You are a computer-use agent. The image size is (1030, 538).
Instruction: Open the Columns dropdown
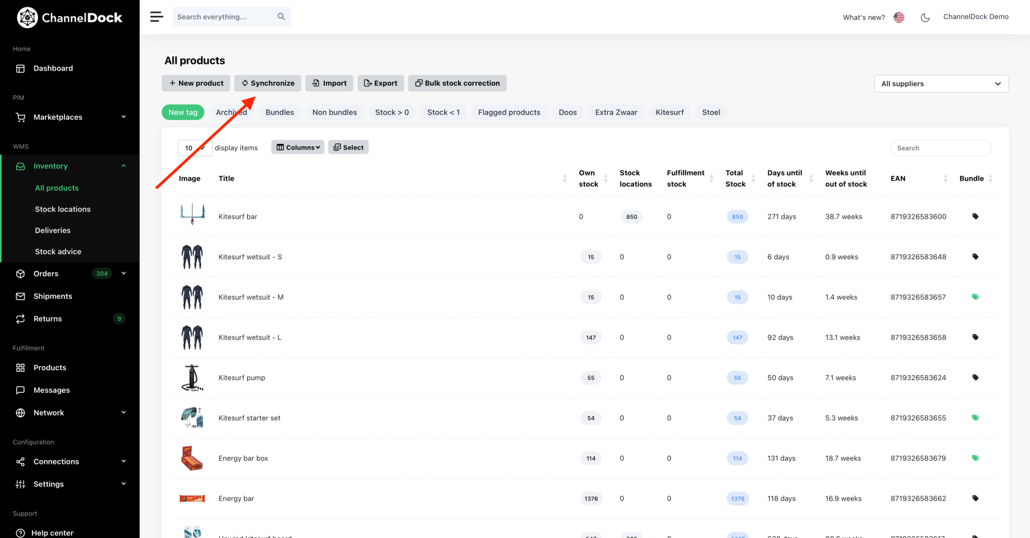tap(298, 148)
